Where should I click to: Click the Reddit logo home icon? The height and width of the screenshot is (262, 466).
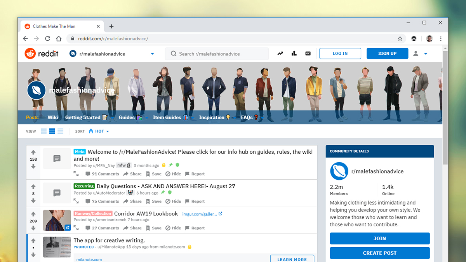pos(30,54)
